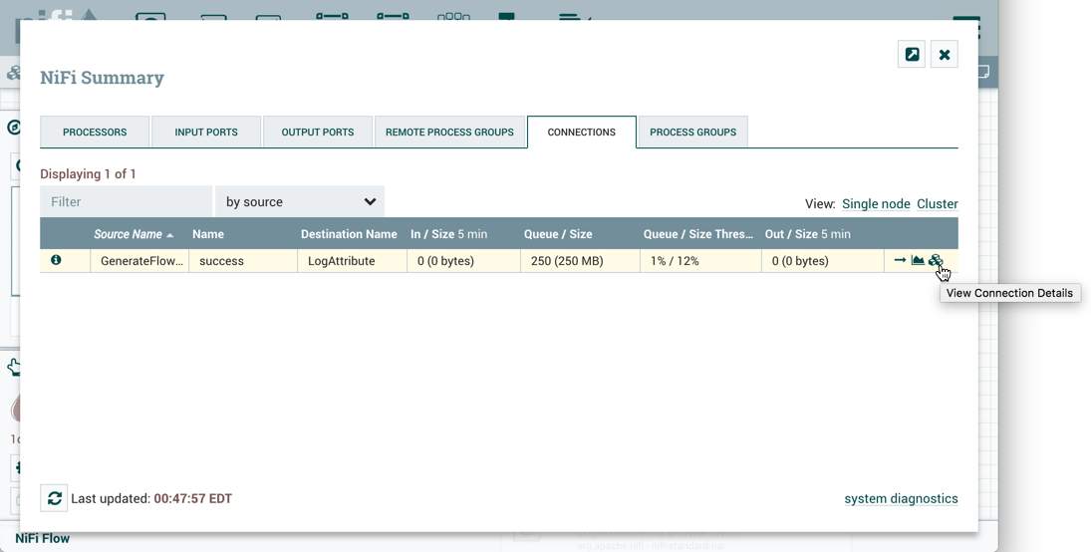The width and height of the screenshot is (1091, 552).
Task: Open the Process Groups tab
Action: pos(692,133)
